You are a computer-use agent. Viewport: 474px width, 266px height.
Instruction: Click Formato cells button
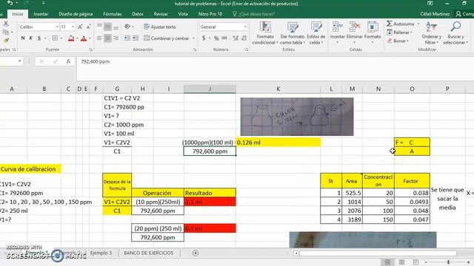(373, 33)
